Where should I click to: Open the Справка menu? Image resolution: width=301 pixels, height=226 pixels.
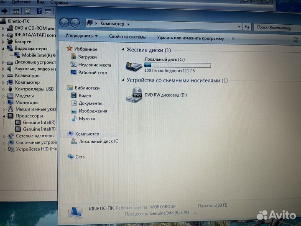59,3
